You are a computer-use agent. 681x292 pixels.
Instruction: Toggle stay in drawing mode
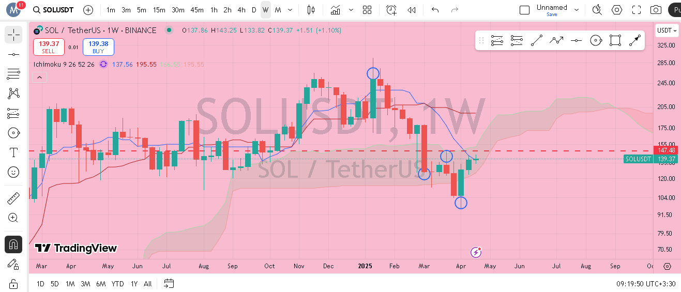(x=13, y=264)
